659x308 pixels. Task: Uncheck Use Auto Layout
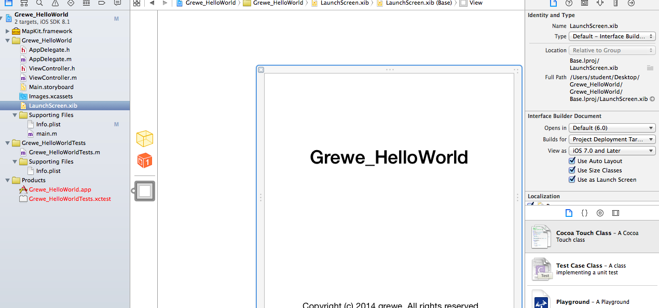[x=572, y=161]
